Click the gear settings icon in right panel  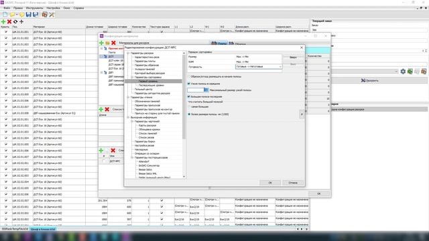(403, 72)
